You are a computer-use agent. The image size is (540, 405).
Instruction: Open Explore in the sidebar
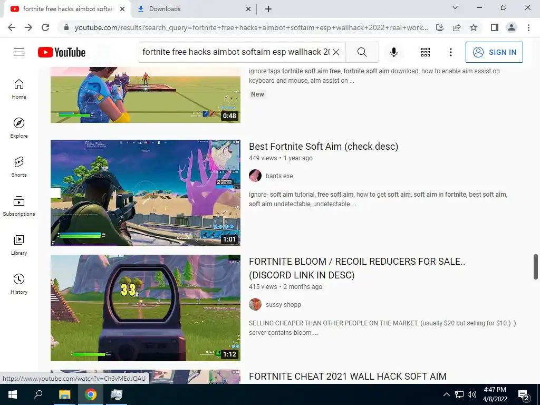pos(19,128)
